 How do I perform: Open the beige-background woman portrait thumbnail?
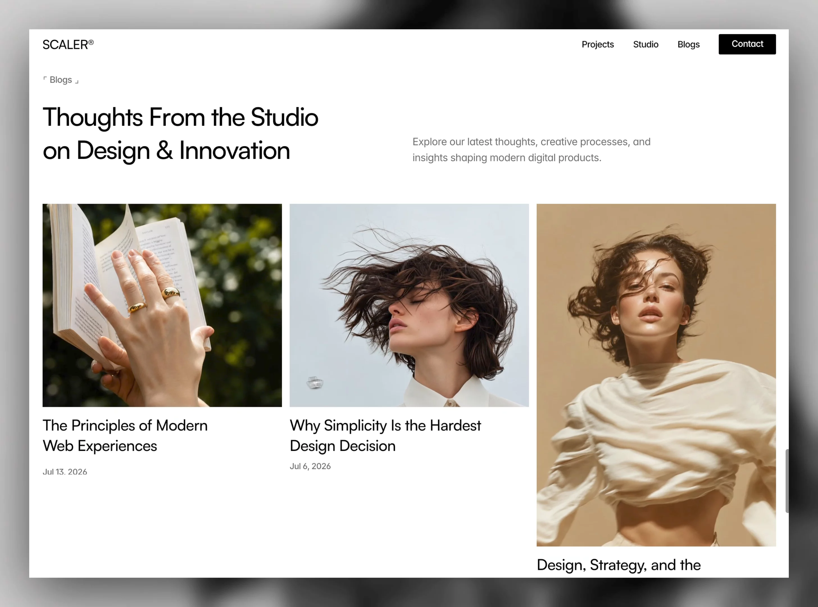pyautogui.click(x=656, y=375)
